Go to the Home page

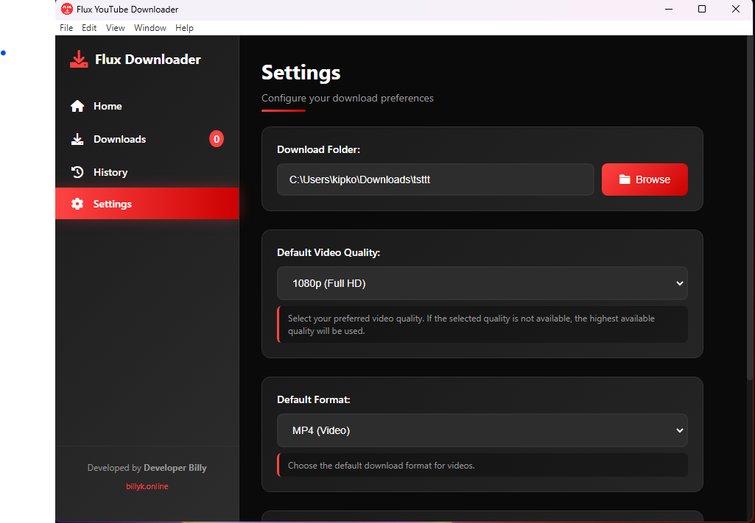pyautogui.click(x=147, y=106)
